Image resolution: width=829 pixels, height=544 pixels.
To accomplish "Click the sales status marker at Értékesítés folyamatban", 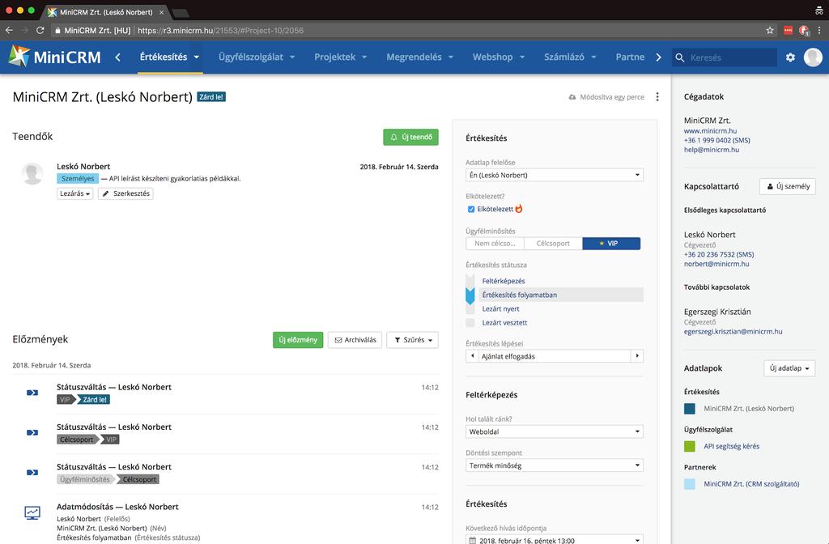I will coord(470,295).
